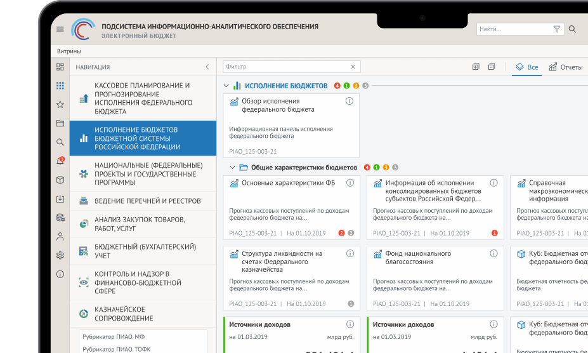This screenshot has height=353, width=588.
Task: Click the expand all icon in the toolbar
Action: coord(476,67)
